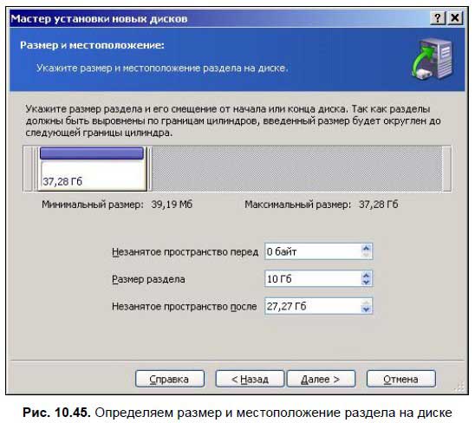Open help with the Справка button
This screenshot has height=423, width=475.
click(x=170, y=379)
